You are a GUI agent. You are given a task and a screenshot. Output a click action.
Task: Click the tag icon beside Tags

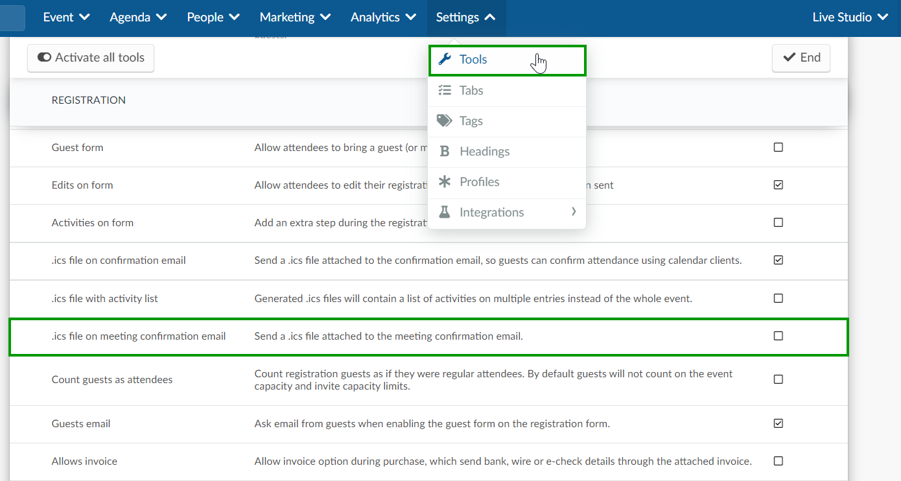click(445, 121)
